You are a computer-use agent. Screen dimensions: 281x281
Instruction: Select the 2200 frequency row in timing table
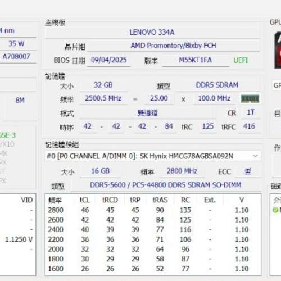152,239
